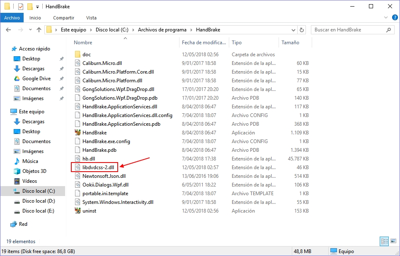Image resolution: width=400 pixels, height=256 pixels.
Task: Switch to details view layout icon
Action: tap(384, 241)
